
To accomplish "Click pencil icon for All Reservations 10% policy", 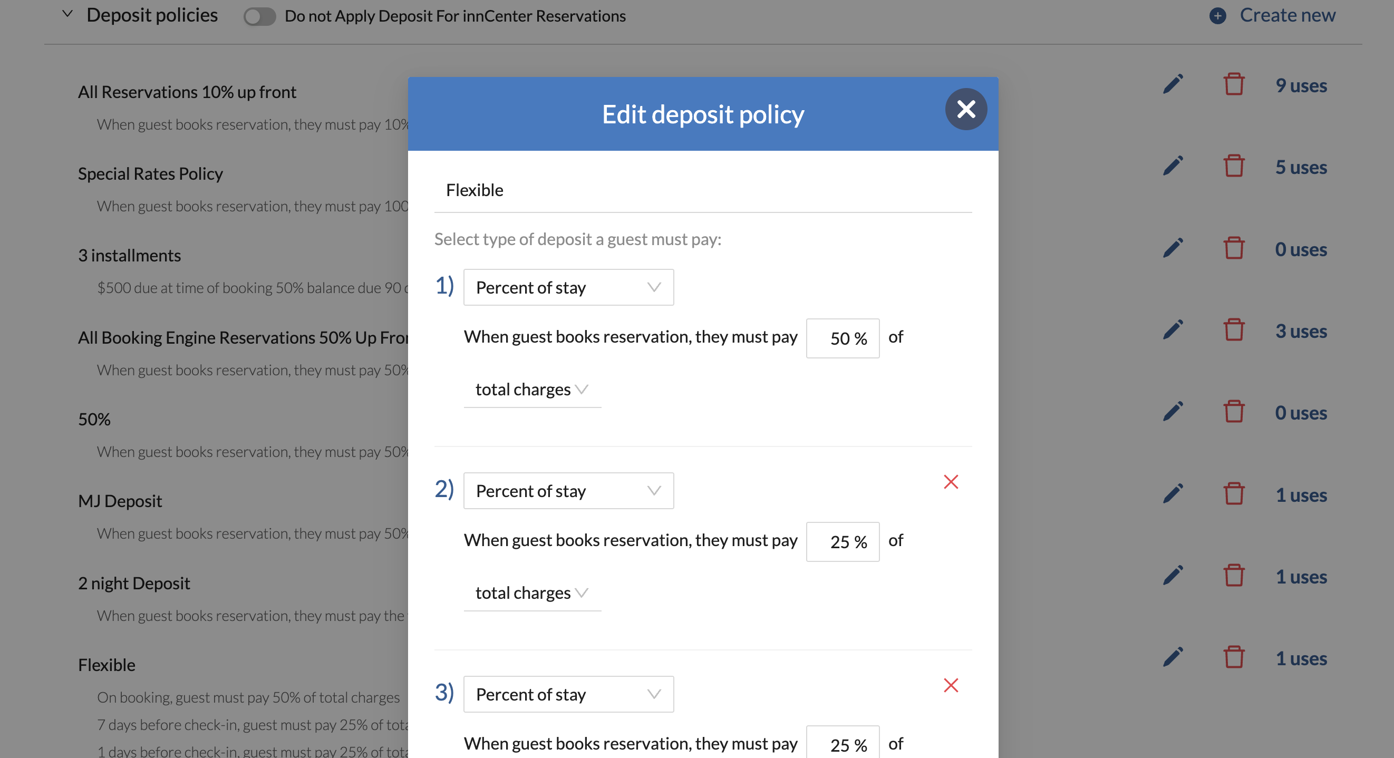I will point(1173,85).
